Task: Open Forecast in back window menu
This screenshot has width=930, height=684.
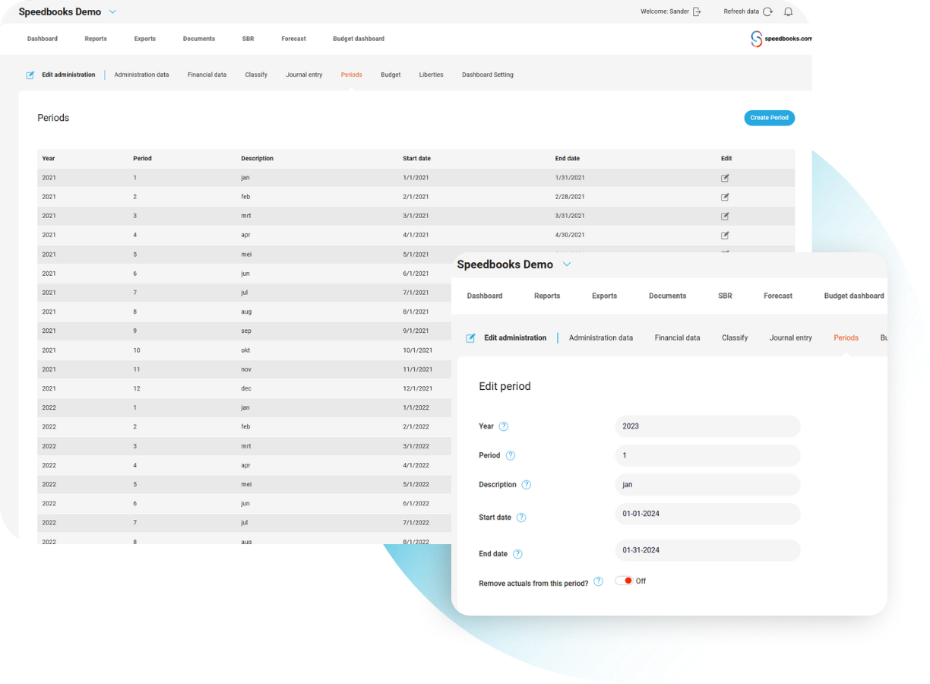Action: [293, 39]
